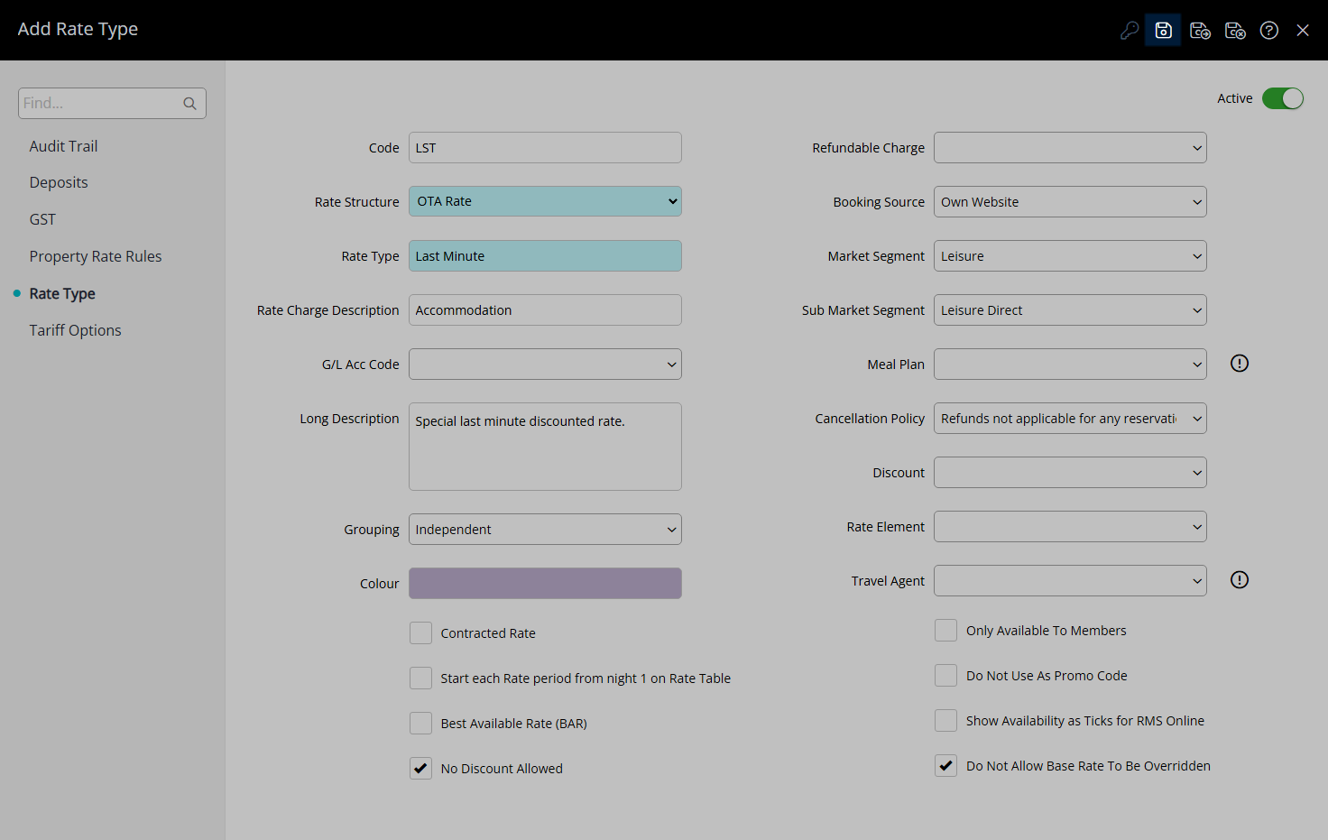The image size is (1328, 840).
Task: Enable Show Availability as Ticks for RMS Online
Action: point(945,720)
